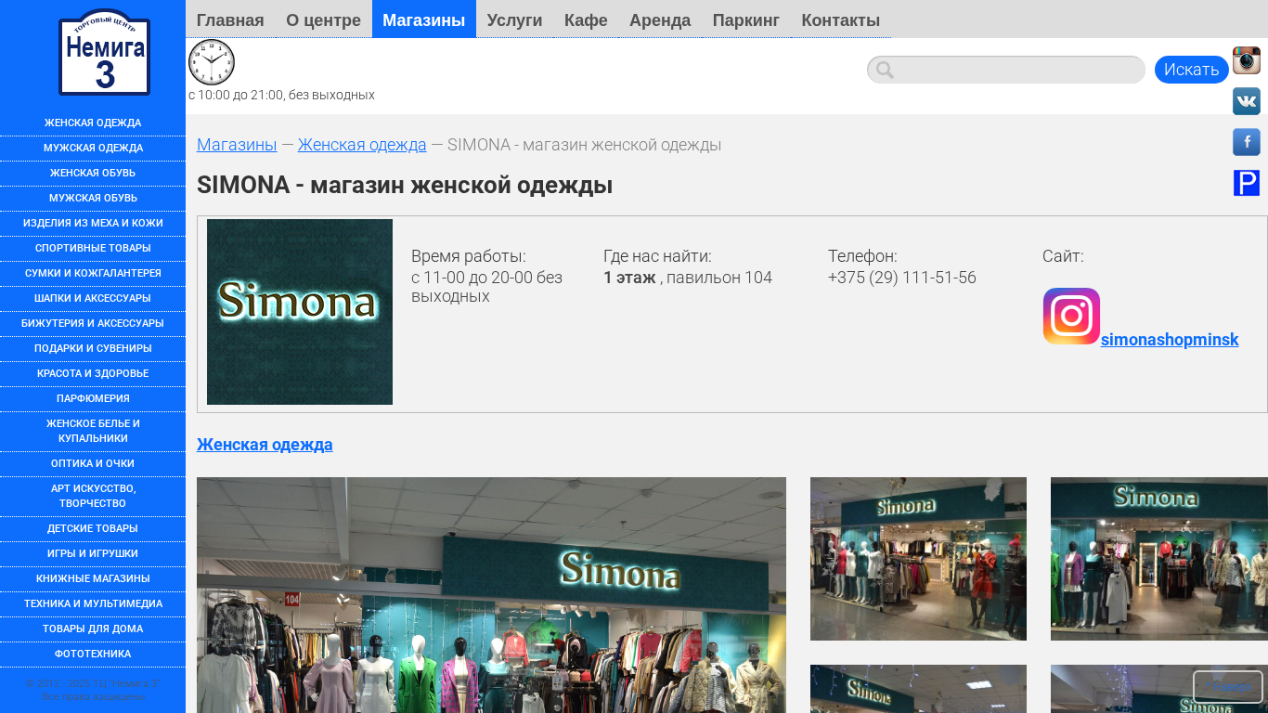Open the Instagram icon beside the search button
The image size is (1268, 713).
coord(1247,60)
